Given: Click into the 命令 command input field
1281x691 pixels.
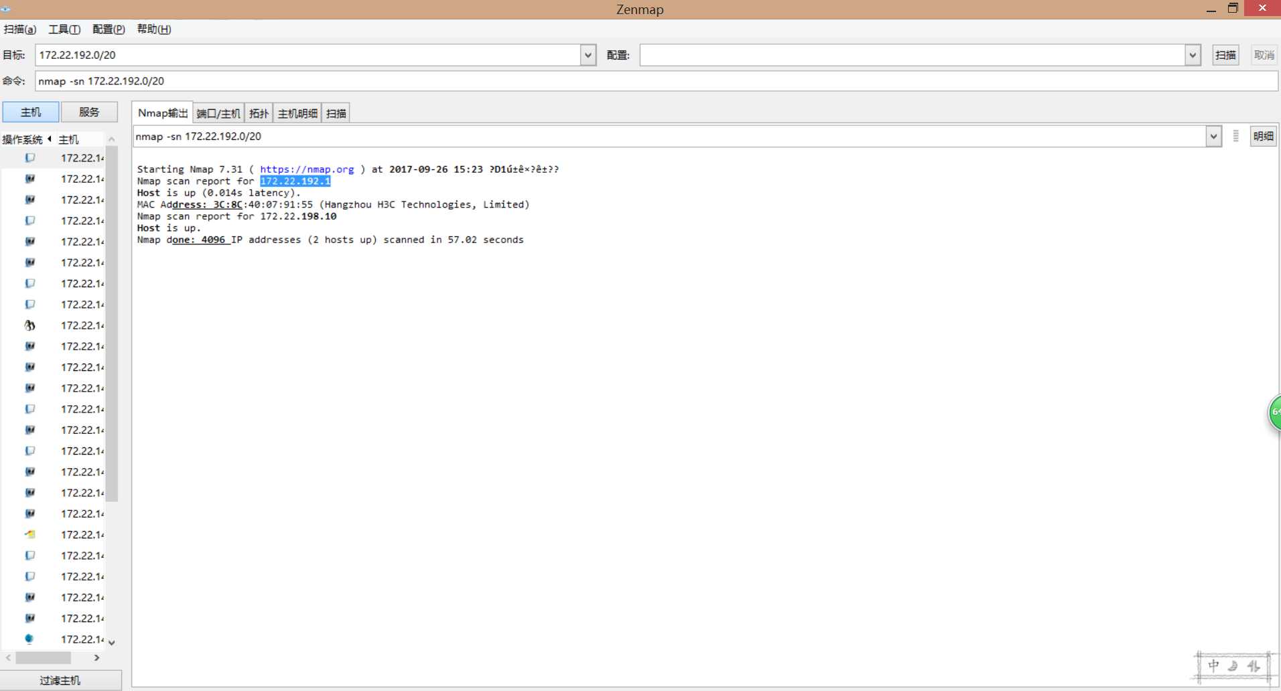Looking at the screenshot, I should click(656, 81).
